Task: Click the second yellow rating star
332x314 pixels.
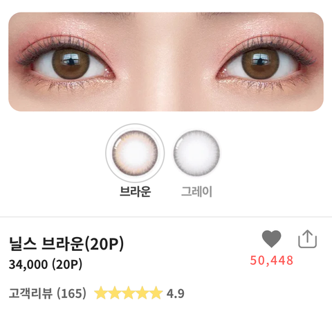Action: tap(115, 293)
